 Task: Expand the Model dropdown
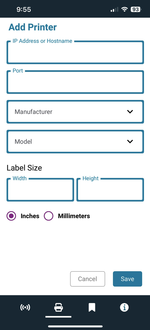[75, 141]
